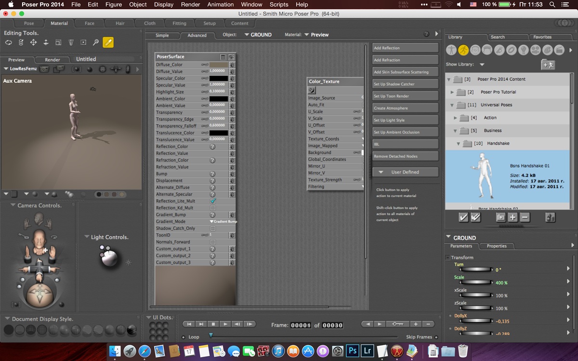This screenshot has height=361, width=578.
Task: Open the Material Preview dropdown
Action: tap(316, 35)
